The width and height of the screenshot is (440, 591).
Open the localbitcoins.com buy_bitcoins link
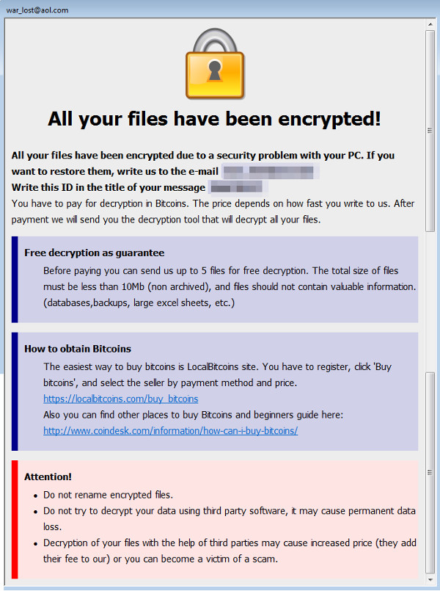(120, 399)
